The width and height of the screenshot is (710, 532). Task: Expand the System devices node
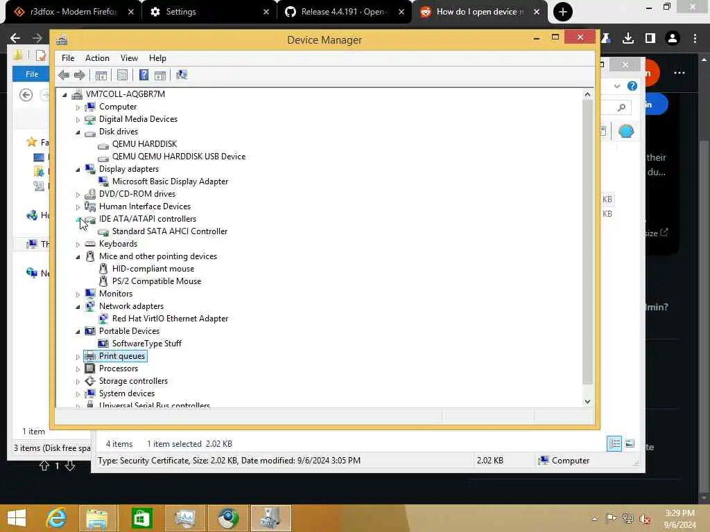(x=78, y=394)
